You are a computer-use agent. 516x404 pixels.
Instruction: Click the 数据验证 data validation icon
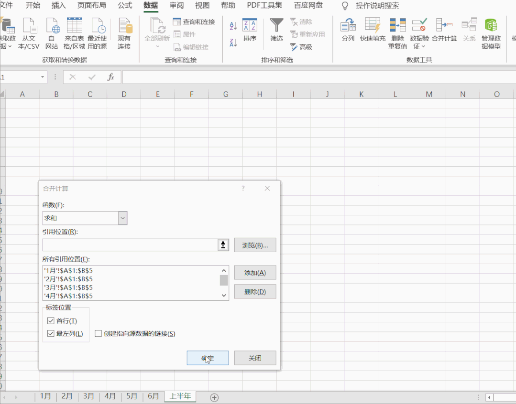[x=419, y=25]
